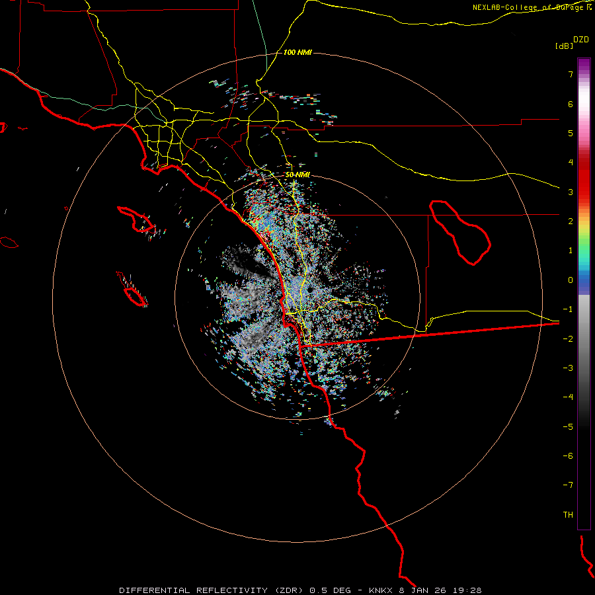Select the 50 NMI range ring label
The image size is (595, 595).
[297, 175]
